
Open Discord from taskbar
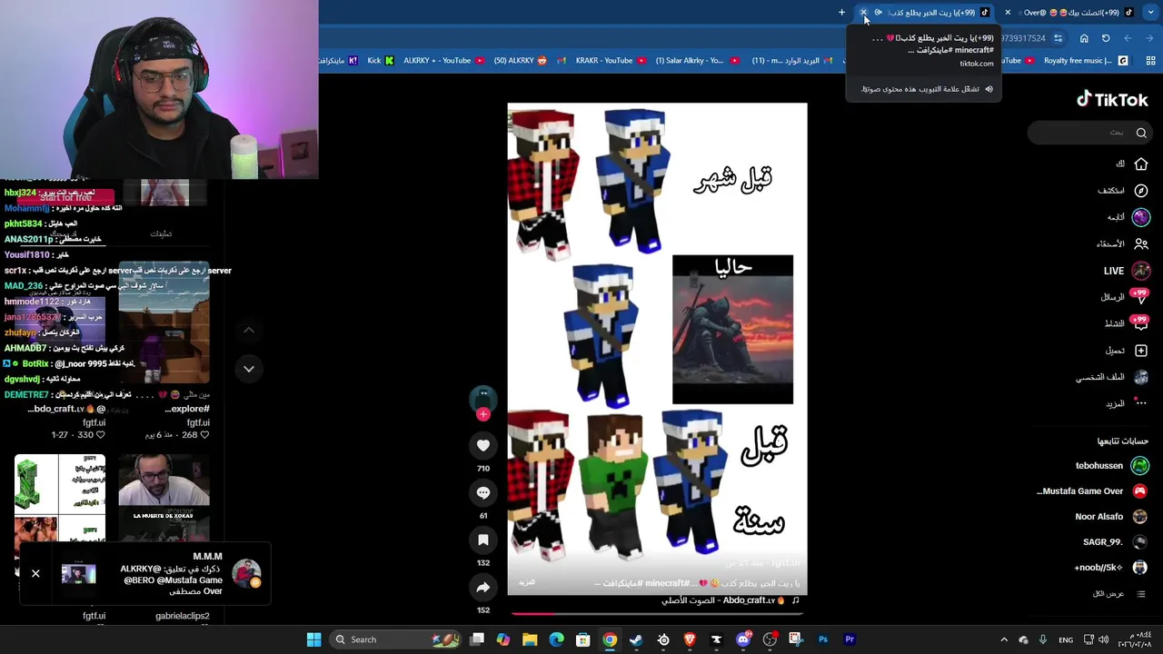pyautogui.click(x=743, y=639)
